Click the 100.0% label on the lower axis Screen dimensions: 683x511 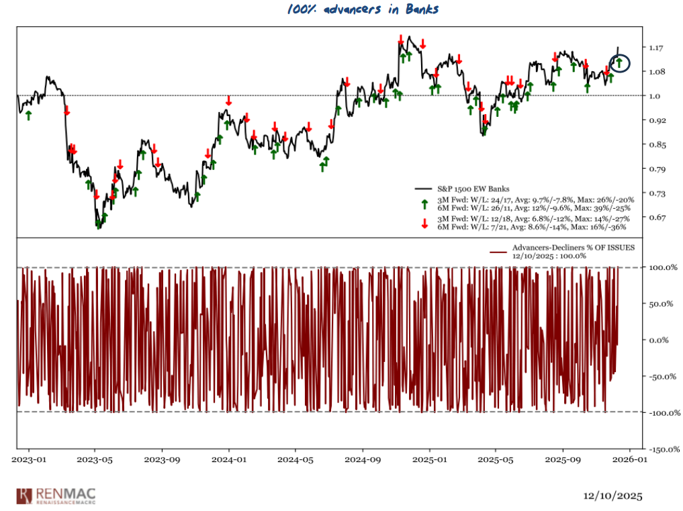(661, 268)
